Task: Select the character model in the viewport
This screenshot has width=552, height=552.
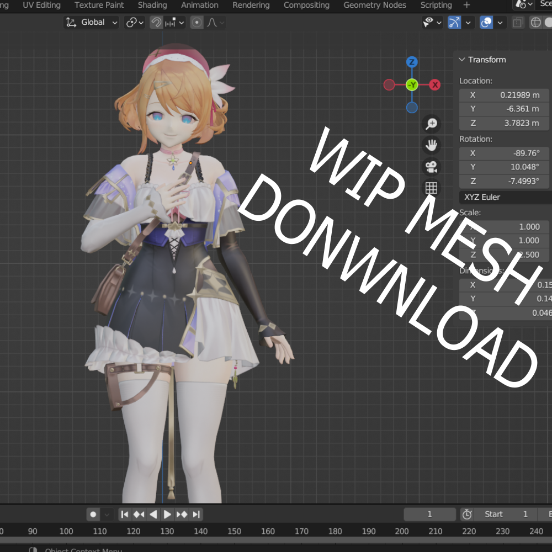Action: coord(172,274)
